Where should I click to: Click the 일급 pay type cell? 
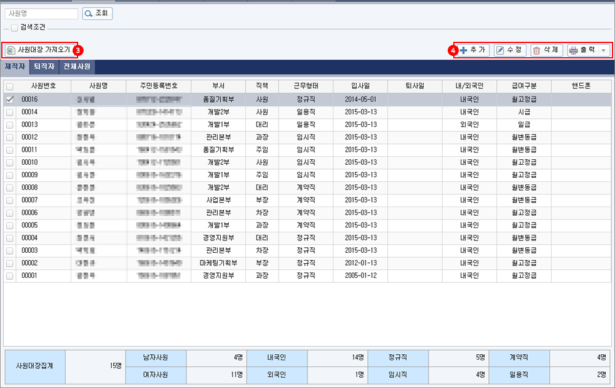(x=524, y=125)
